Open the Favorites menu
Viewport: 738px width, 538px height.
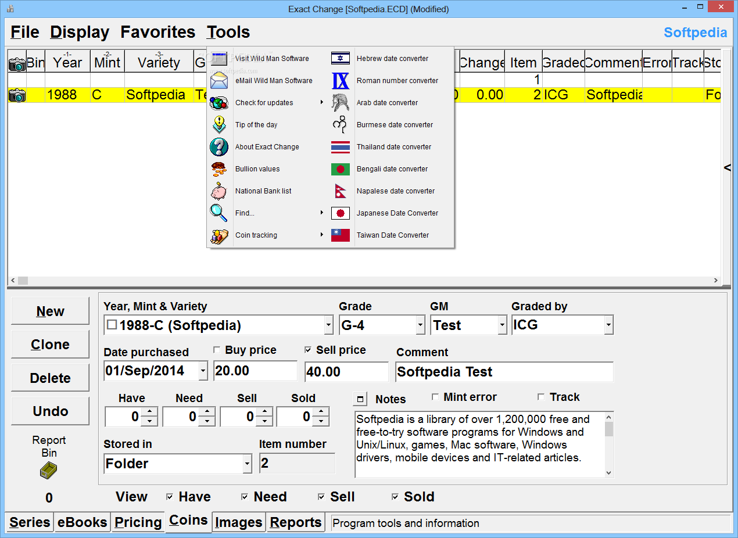158,32
